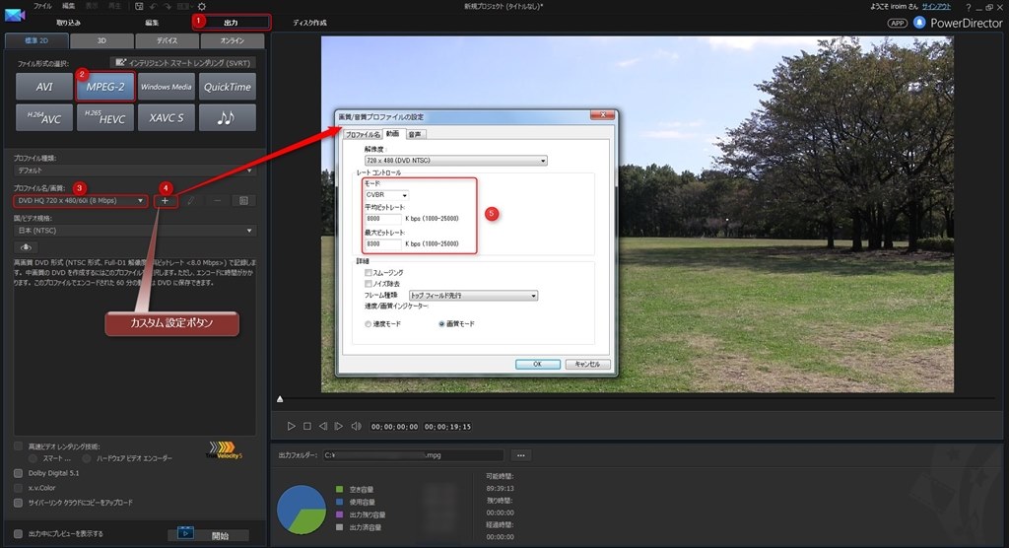This screenshot has width=1009, height=548.
Task: Choose the Windows Media format button
Action: [166, 87]
